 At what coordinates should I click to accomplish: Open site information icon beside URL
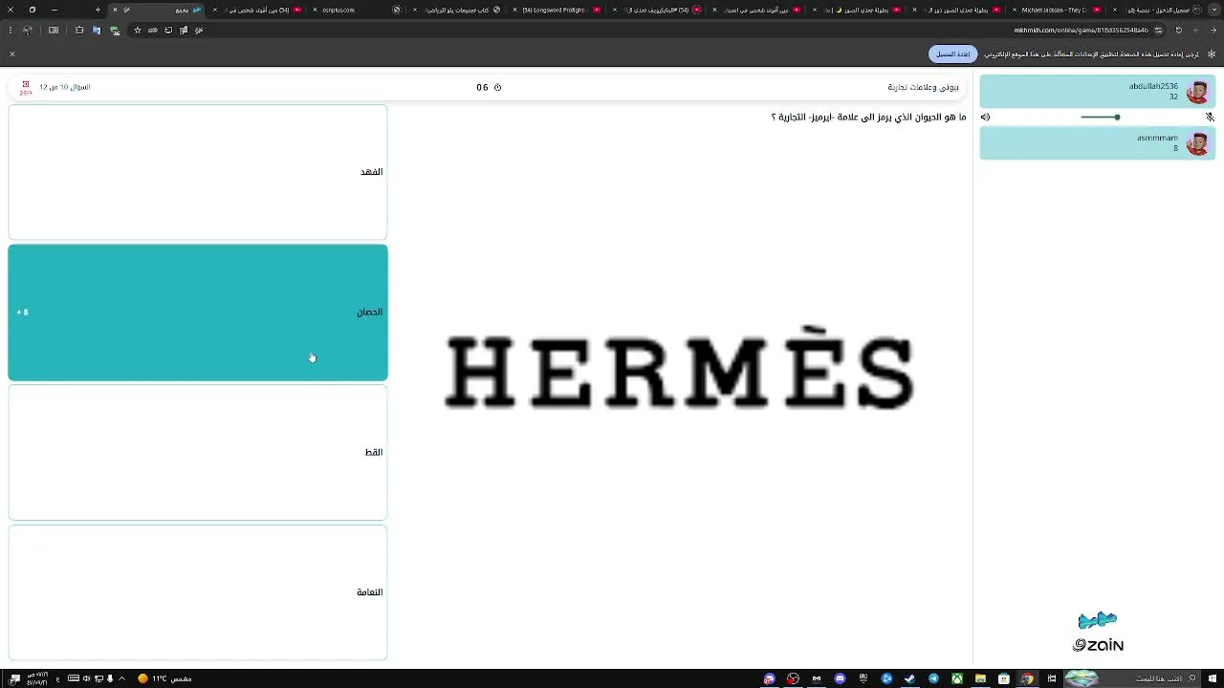coord(1156,30)
